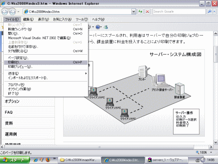Open the オプション sidebar link

point(12,101)
